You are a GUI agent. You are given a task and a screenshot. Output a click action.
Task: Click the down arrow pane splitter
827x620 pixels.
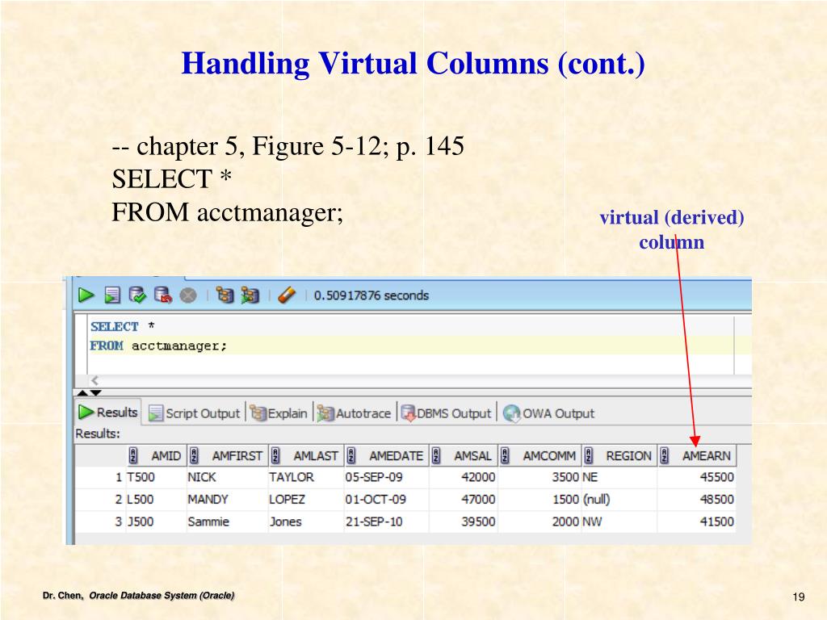(x=95, y=393)
